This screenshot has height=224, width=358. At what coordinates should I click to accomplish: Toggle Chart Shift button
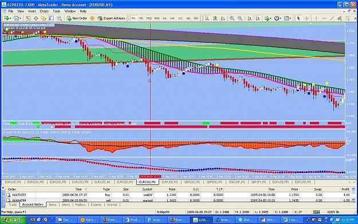[258, 18]
